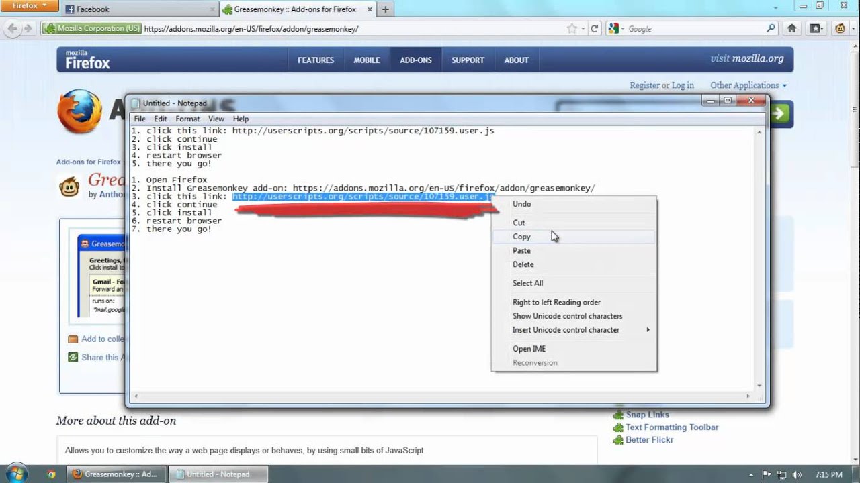Open the Firefox application menu button

[31, 6]
